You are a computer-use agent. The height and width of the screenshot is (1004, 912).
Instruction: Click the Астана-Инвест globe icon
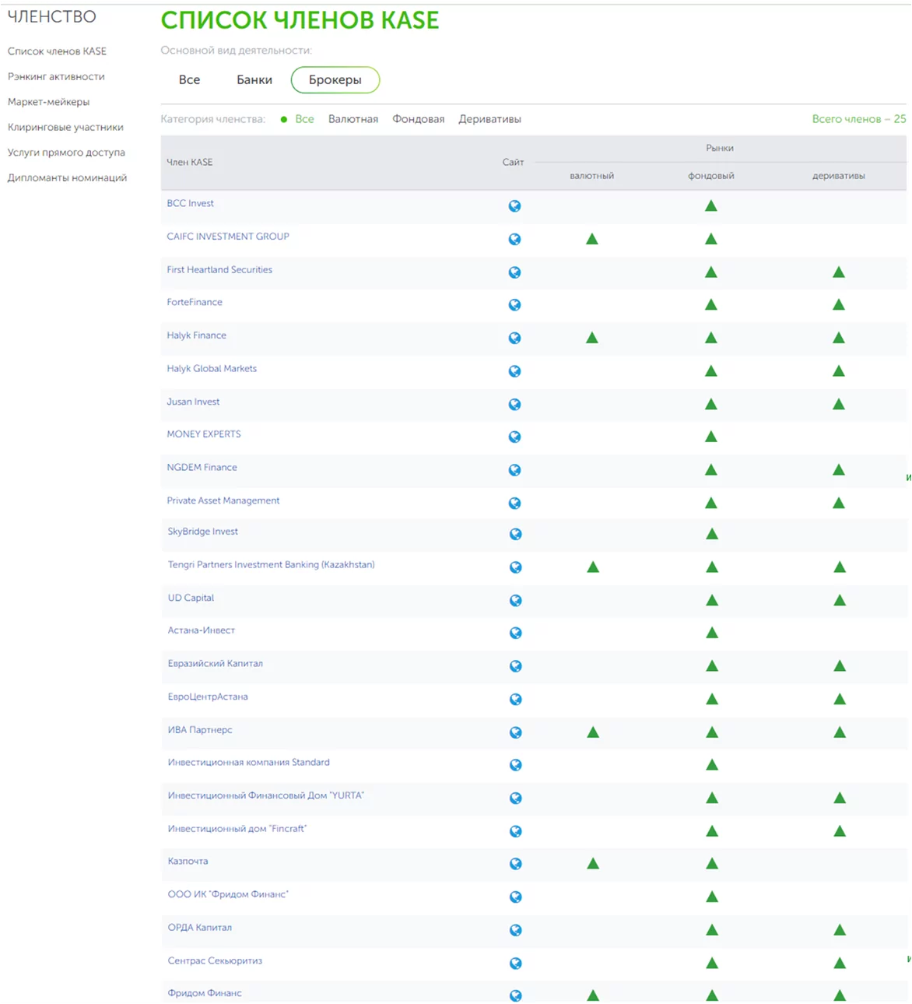[515, 633]
